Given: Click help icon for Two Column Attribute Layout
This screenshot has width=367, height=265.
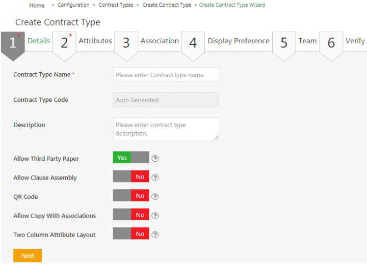Looking at the screenshot, I should [x=155, y=234].
